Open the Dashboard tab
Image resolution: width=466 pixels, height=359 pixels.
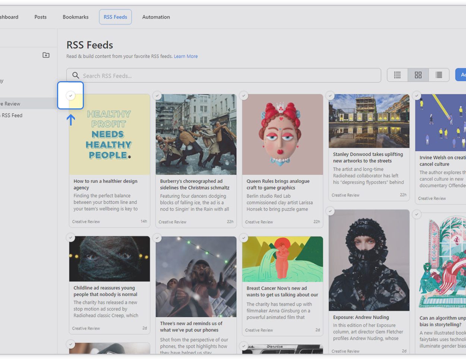pyautogui.click(x=9, y=17)
